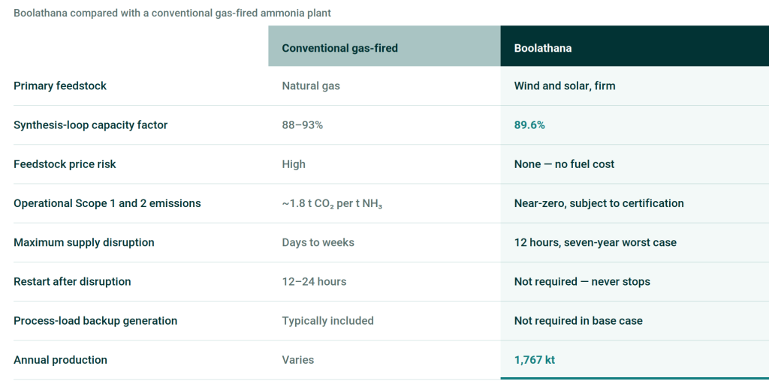The image size is (769, 384).
Task: Click the Boolathana column header
Action: 635,46
